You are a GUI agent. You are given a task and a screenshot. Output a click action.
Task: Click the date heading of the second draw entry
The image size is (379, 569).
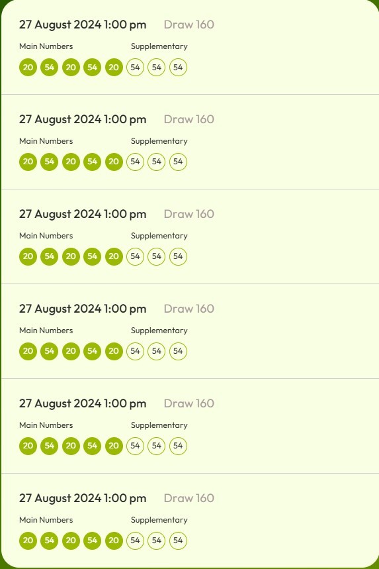click(x=83, y=119)
